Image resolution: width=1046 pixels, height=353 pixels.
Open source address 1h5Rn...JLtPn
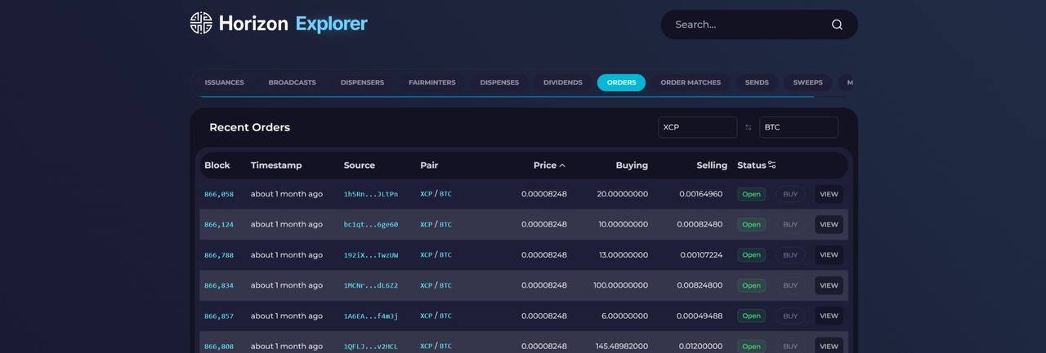[371, 194]
